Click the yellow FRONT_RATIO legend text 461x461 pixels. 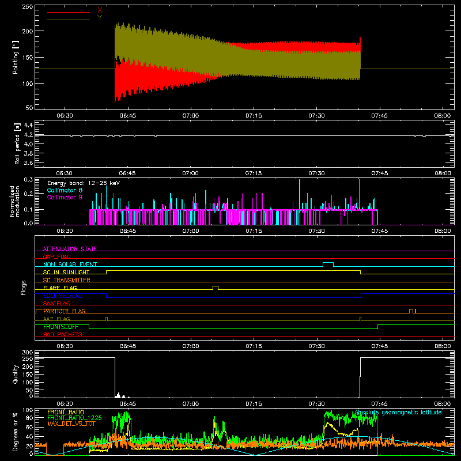coord(66,412)
